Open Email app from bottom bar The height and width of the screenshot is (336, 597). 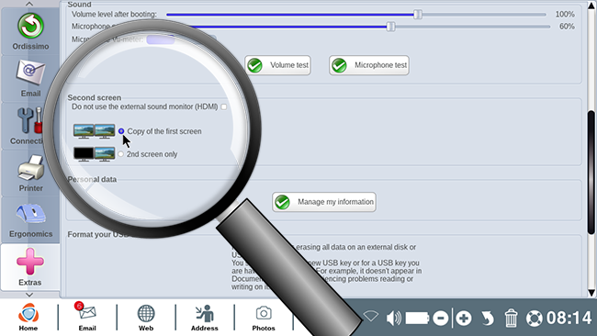(87, 318)
